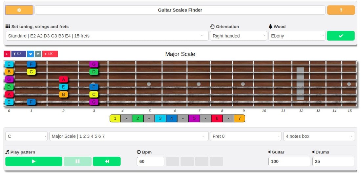Share on Google Plus
Image resolution: width=361 pixels, height=174 pixels.
(7, 54)
